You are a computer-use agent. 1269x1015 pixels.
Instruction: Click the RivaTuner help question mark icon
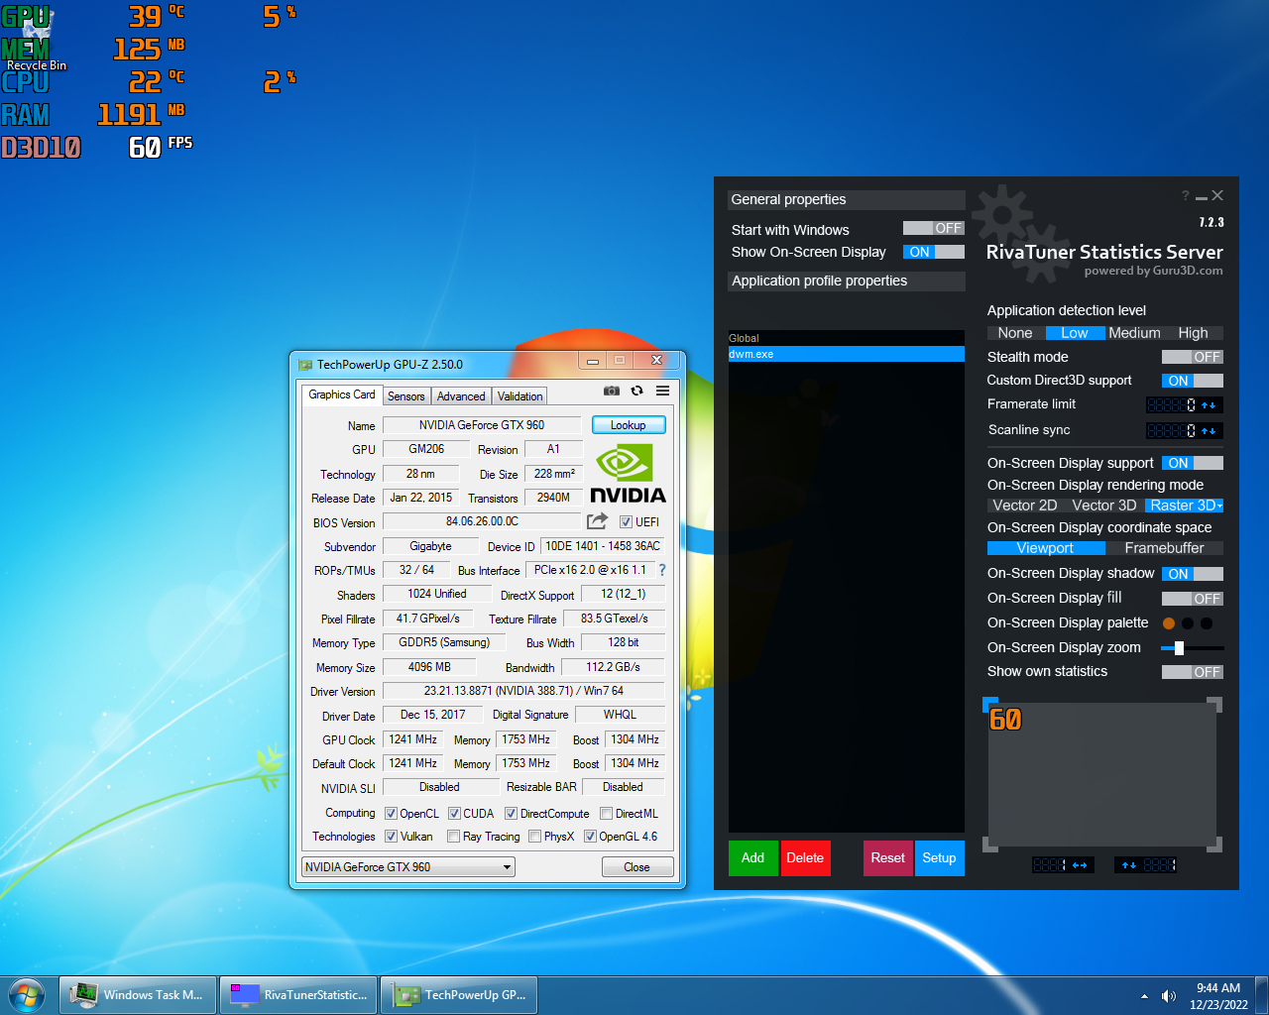coord(1185,196)
